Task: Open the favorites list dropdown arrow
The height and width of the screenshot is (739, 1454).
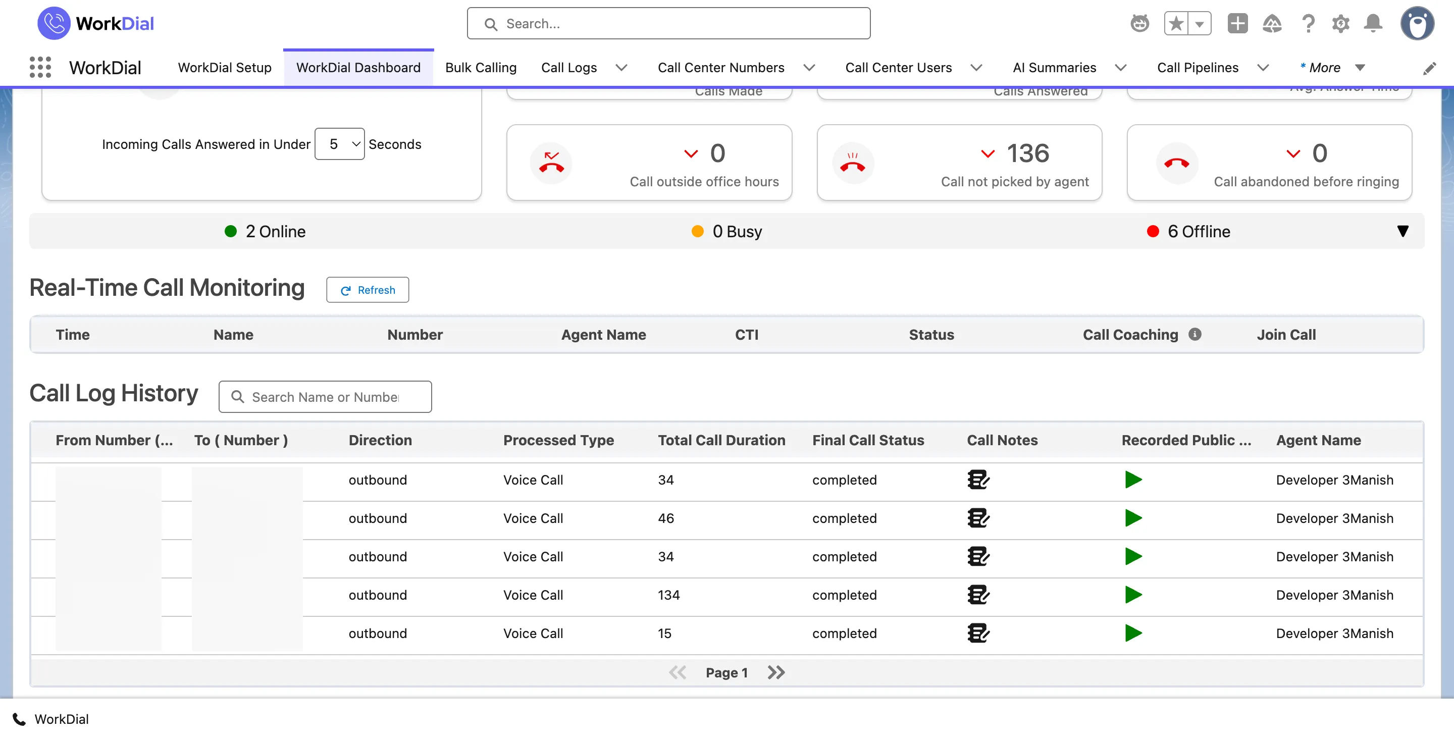Action: click(x=1200, y=23)
